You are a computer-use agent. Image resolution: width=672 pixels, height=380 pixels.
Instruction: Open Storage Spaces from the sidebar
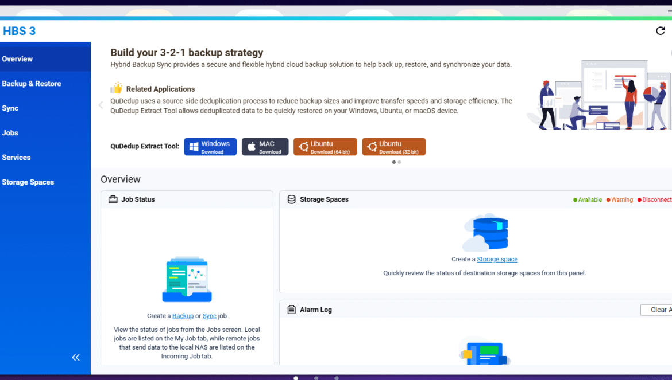[x=45, y=182]
